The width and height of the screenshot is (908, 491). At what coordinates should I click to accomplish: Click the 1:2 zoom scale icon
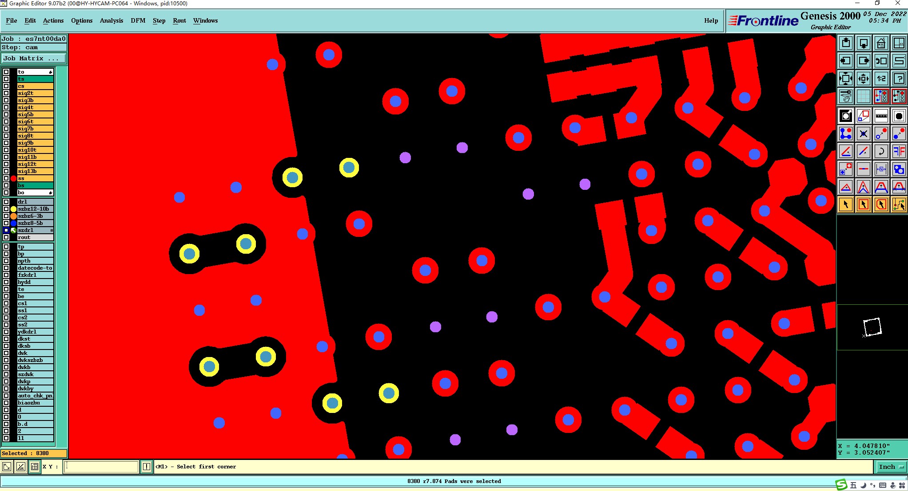click(x=881, y=79)
